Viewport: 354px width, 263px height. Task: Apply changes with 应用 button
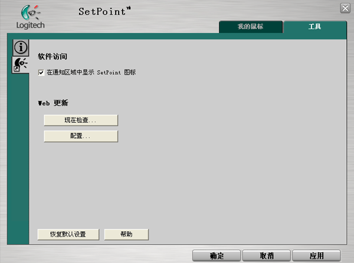click(316, 255)
